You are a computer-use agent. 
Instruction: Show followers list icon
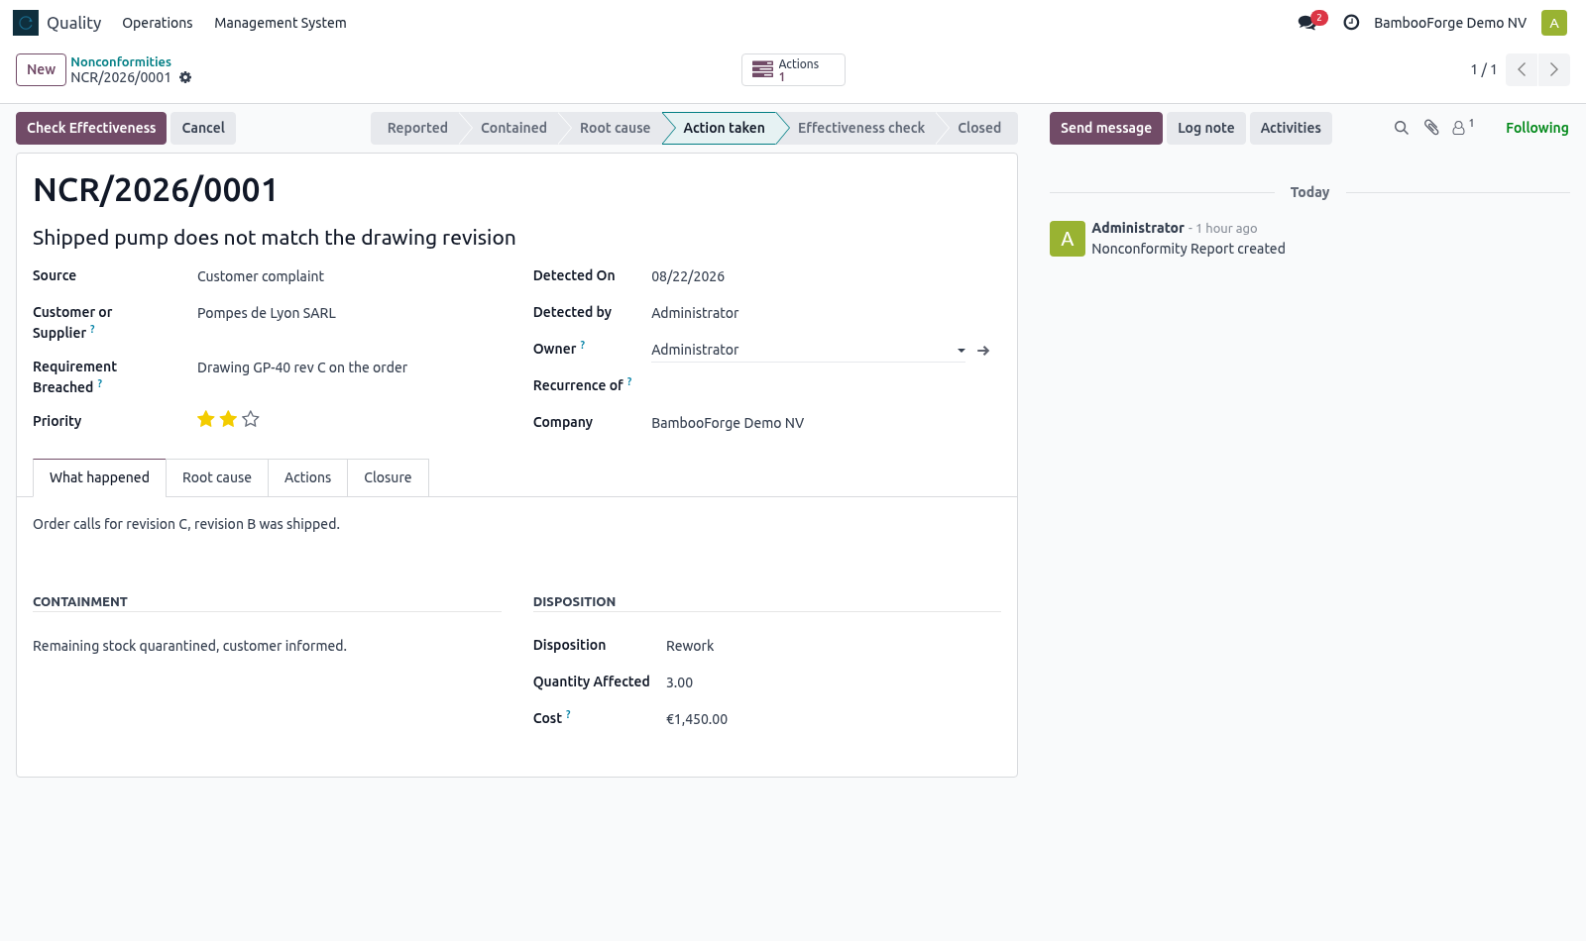pyautogui.click(x=1462, y=128)
